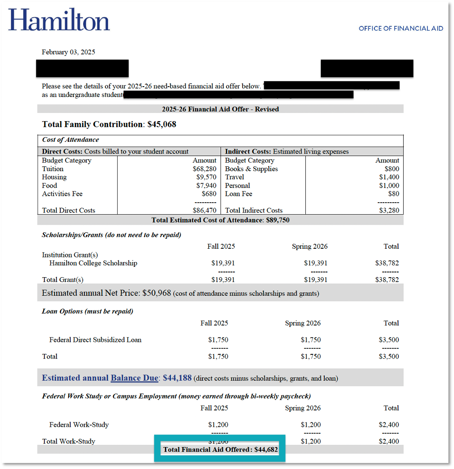This screenshot has width=454, height=469.
Task: Click the Food amount '$7,940'
Action: tap(206, 185)
